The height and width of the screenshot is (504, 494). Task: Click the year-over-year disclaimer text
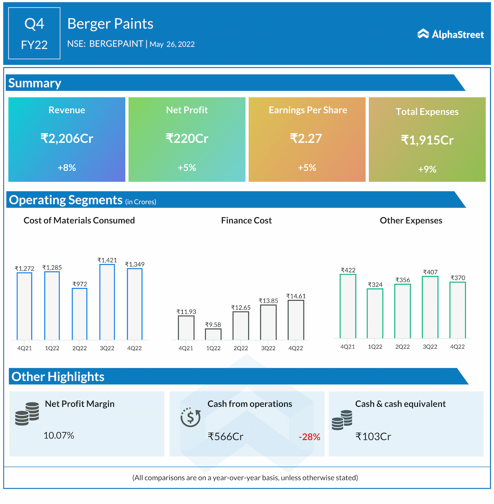click(x=246, y=477)
